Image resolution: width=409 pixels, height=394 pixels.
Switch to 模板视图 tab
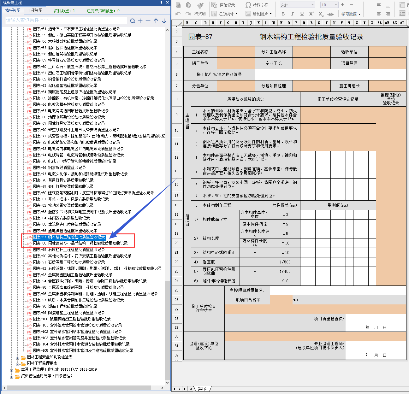pos(13,10)
